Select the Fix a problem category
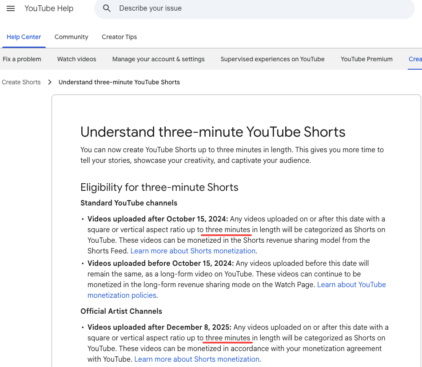 click(x=22, y=59)
